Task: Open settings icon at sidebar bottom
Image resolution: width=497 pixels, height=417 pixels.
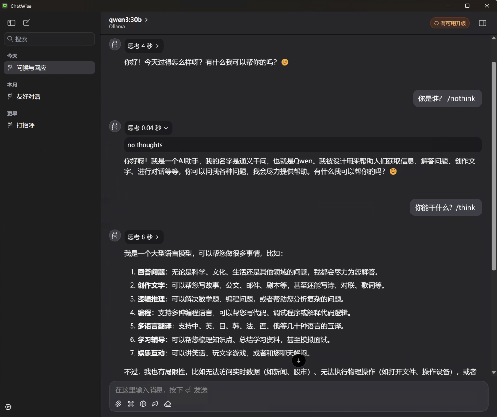Action: click(x=8, y=407)
